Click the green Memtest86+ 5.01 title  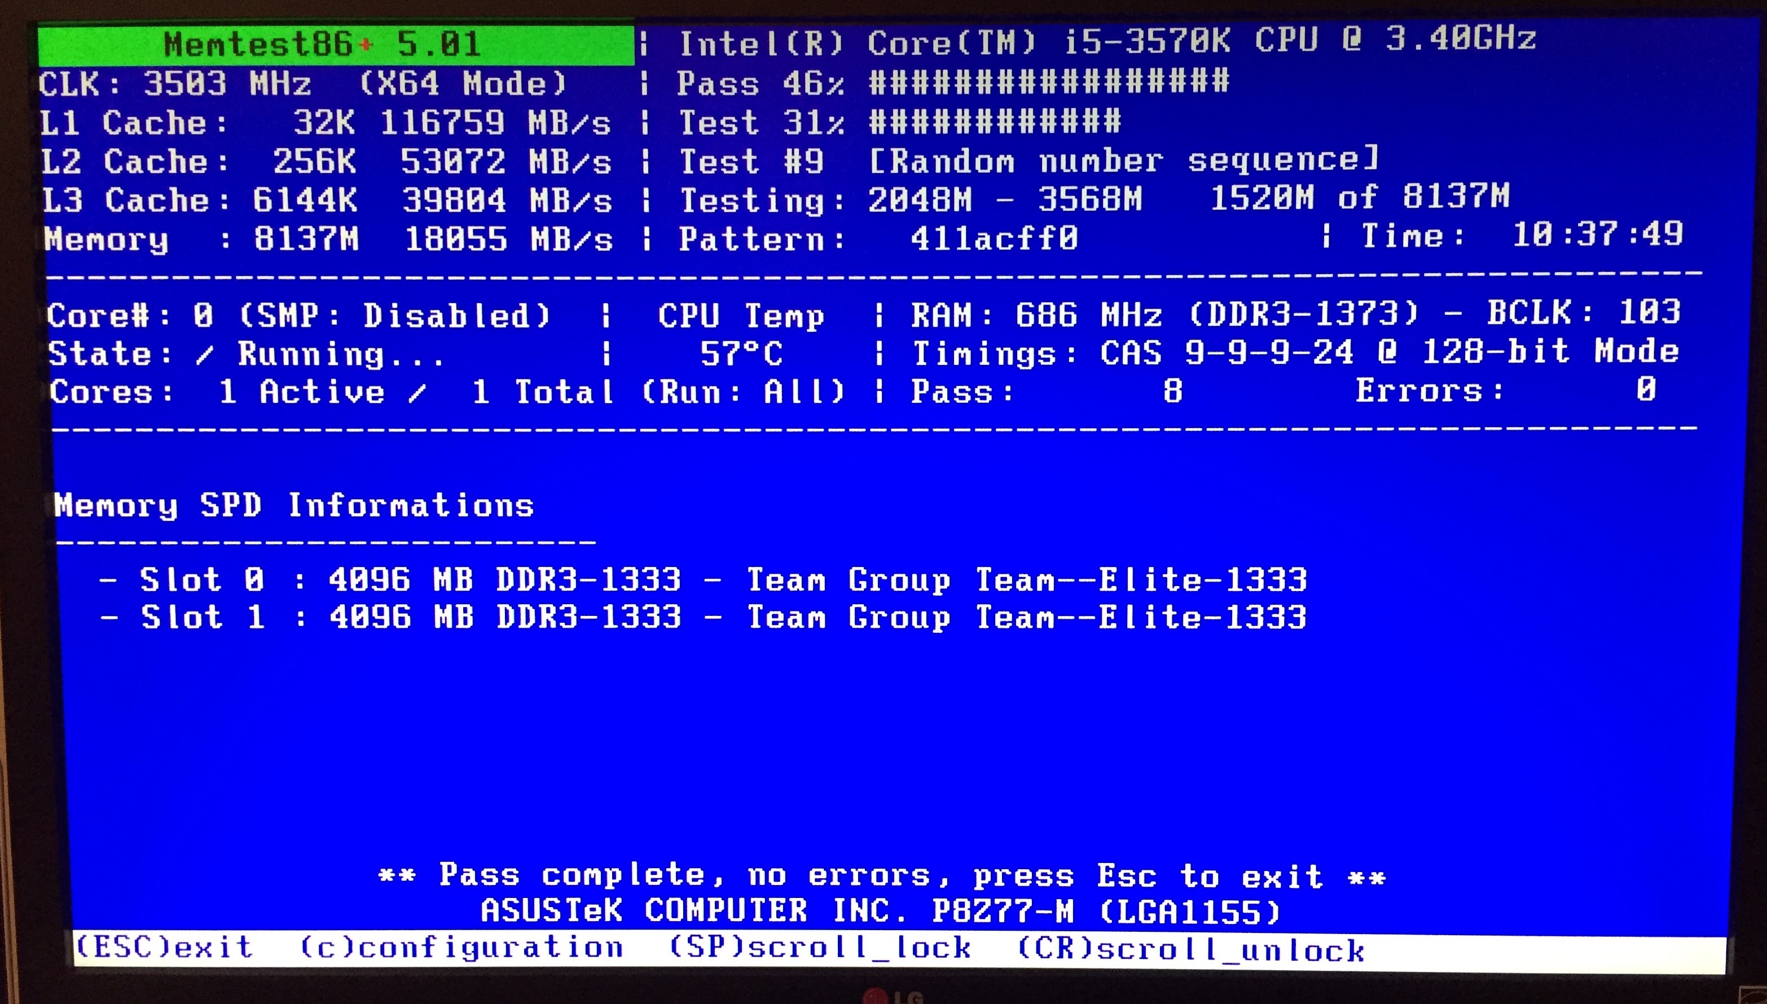click(x=322, y=45)
